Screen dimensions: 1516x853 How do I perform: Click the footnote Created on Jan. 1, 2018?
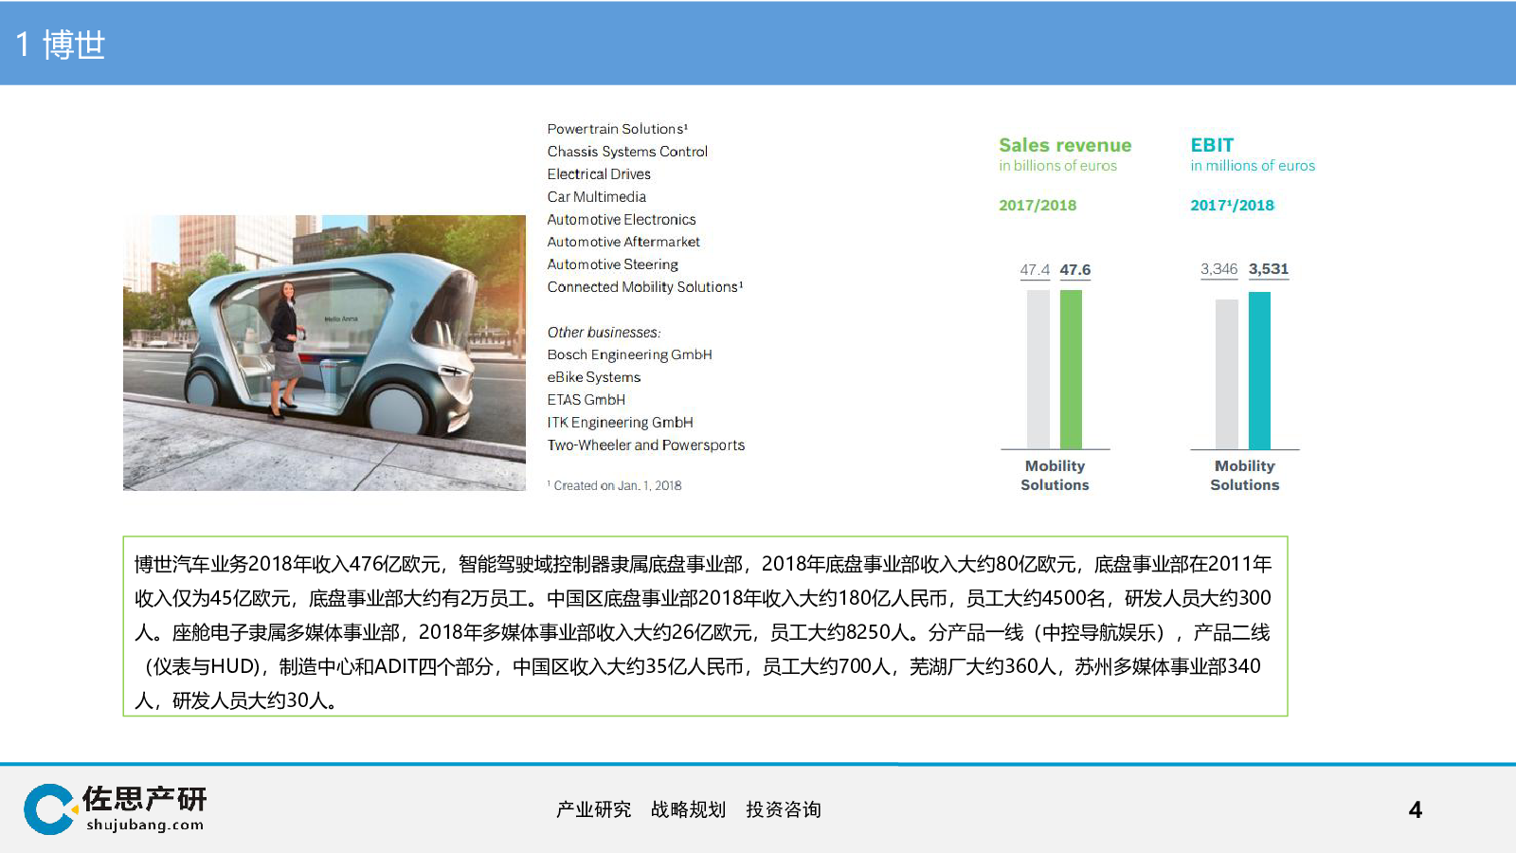coord(615,485)
